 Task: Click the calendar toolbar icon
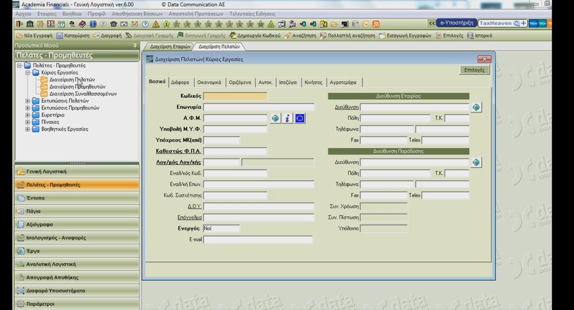[62, 24]
